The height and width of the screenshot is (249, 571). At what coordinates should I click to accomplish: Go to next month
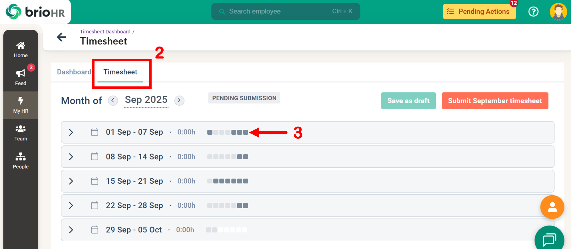[179, 100]
